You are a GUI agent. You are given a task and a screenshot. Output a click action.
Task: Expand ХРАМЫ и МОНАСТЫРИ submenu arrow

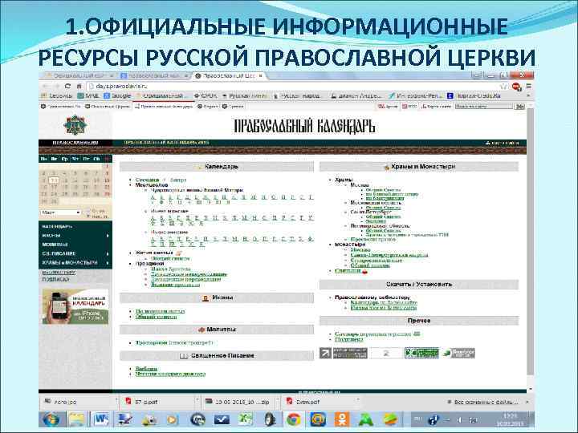(x=108, y=263)
